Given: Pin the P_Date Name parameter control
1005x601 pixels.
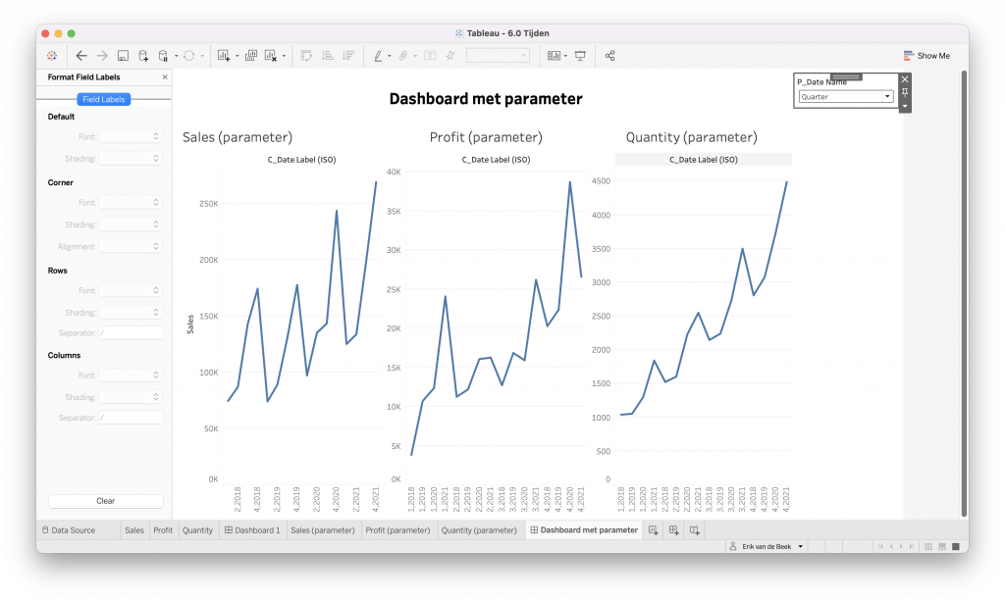Looking at the screenshot, I should point(905,92).
